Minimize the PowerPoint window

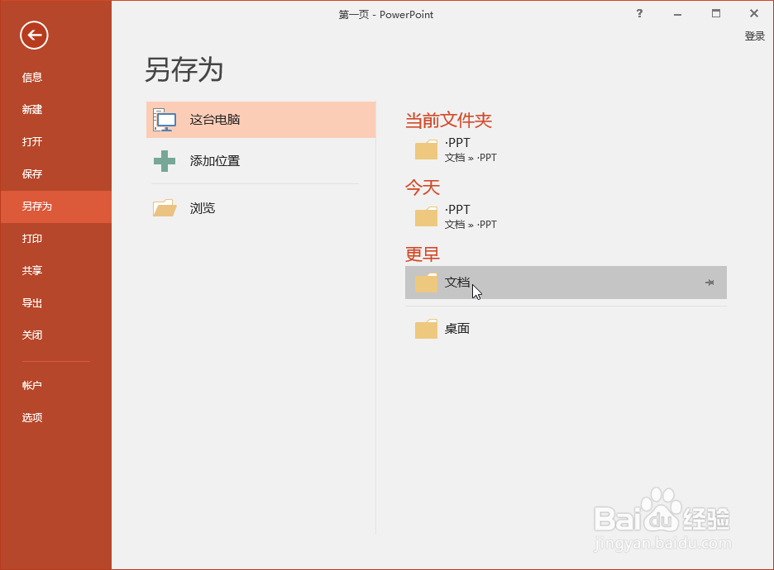(x=678, y=14)
